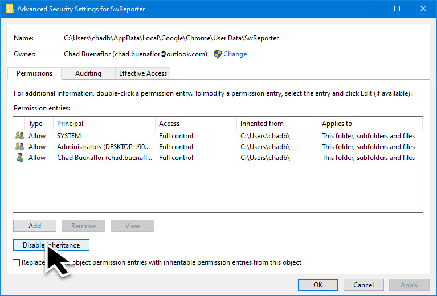Click Allow in the SYSTEM row
Viewport: 437px width, 296px height.
tap(37, 136)
